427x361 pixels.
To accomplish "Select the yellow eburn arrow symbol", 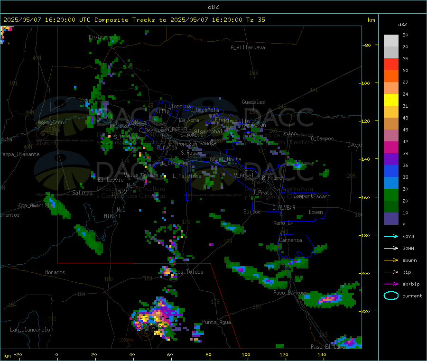I will point(391,260).
